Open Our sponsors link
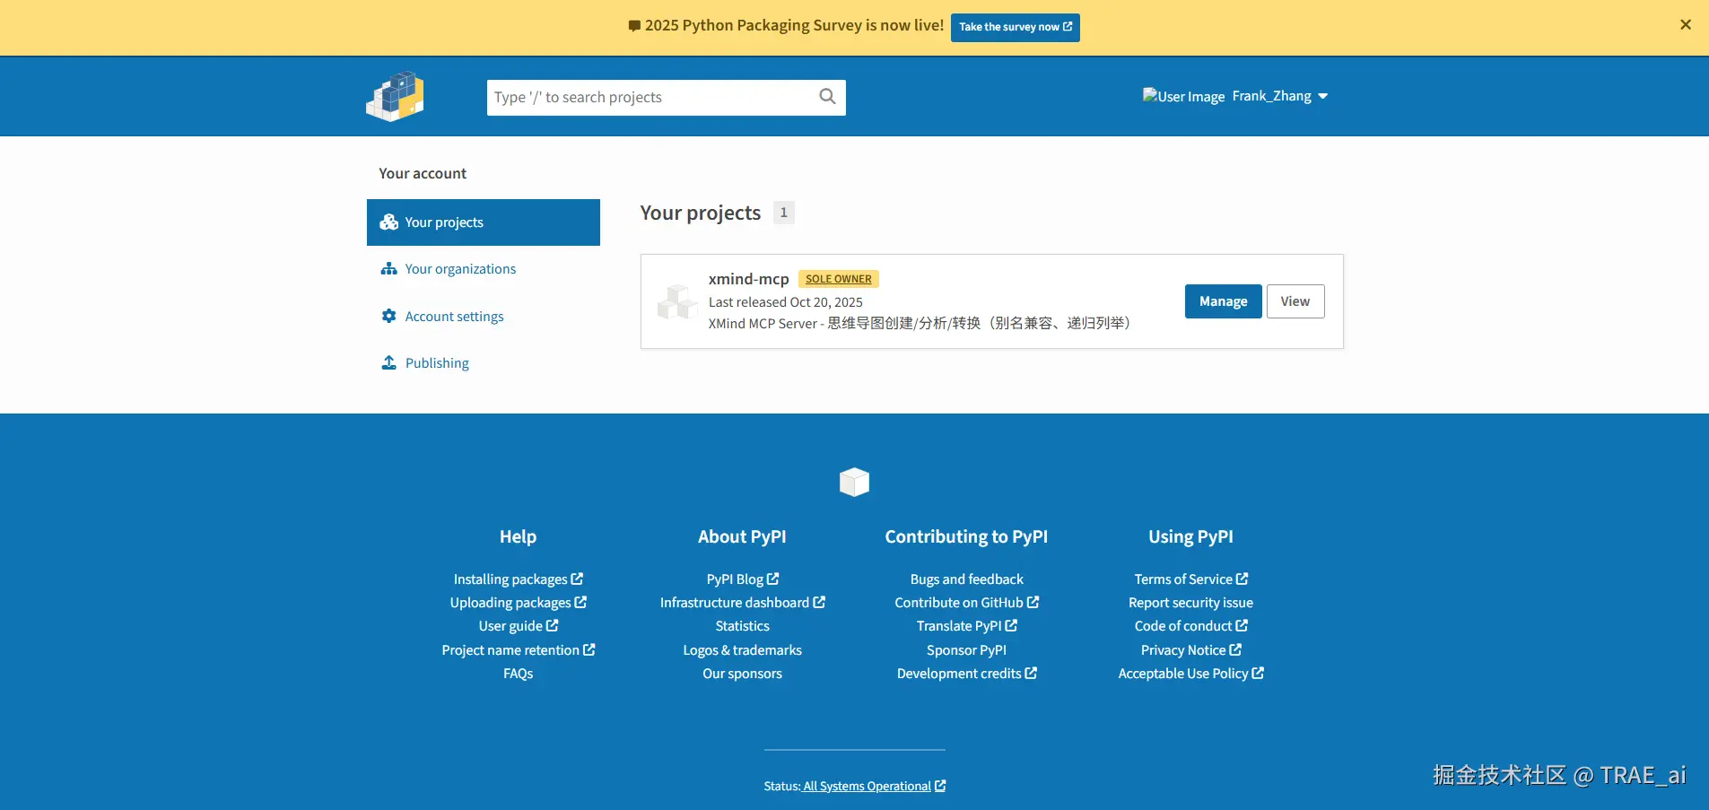1709x810 pixels. [742, 674]
